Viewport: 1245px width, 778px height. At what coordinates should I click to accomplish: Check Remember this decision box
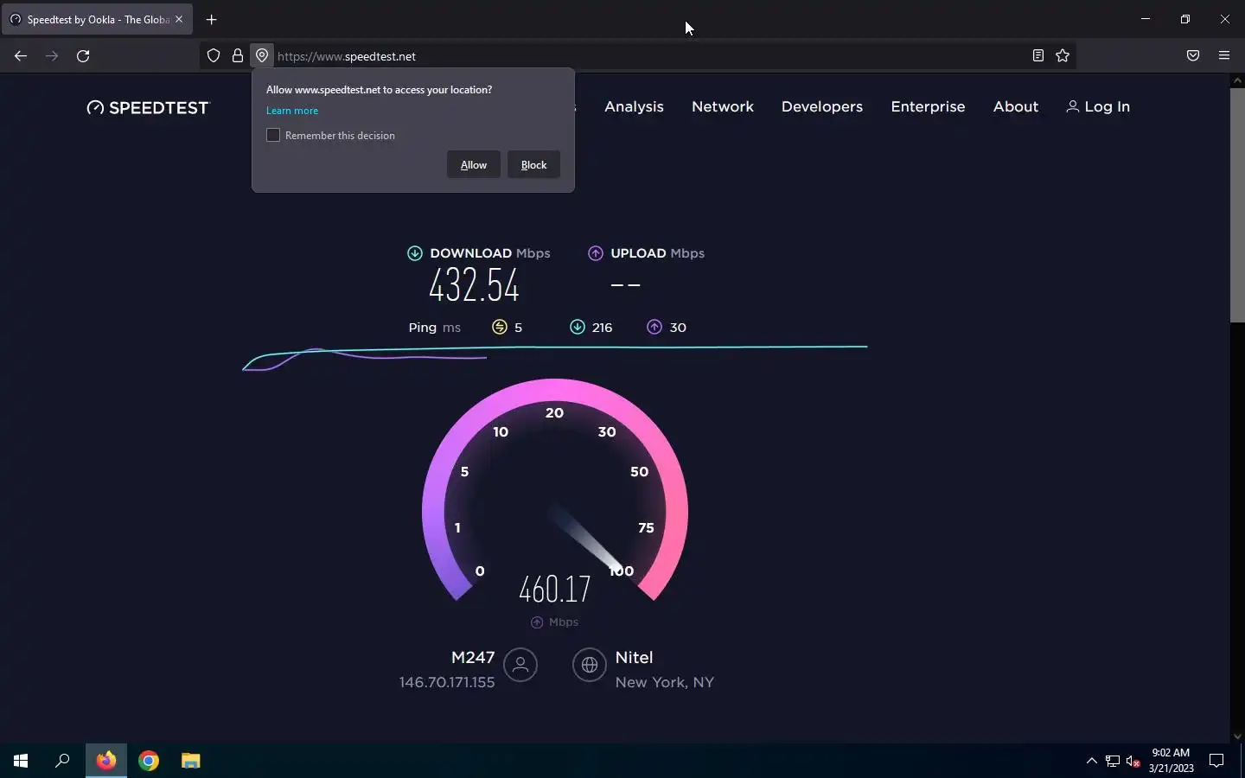pyautogui.click(x=273, y=135)
